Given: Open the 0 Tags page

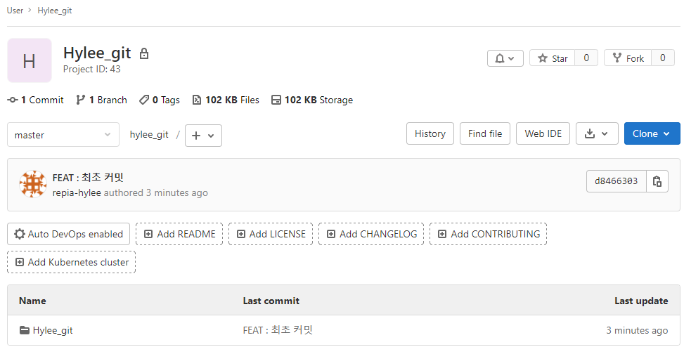Looking at the screenshot, I should click(160, 100).
